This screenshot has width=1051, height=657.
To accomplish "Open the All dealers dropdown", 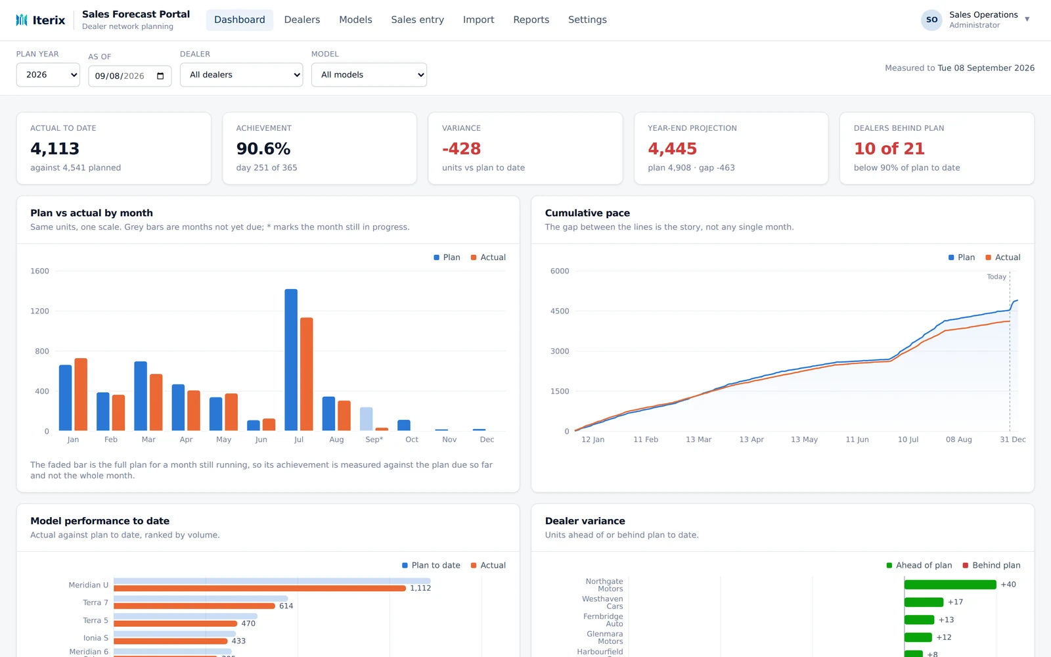I will (x=241, y=75).
